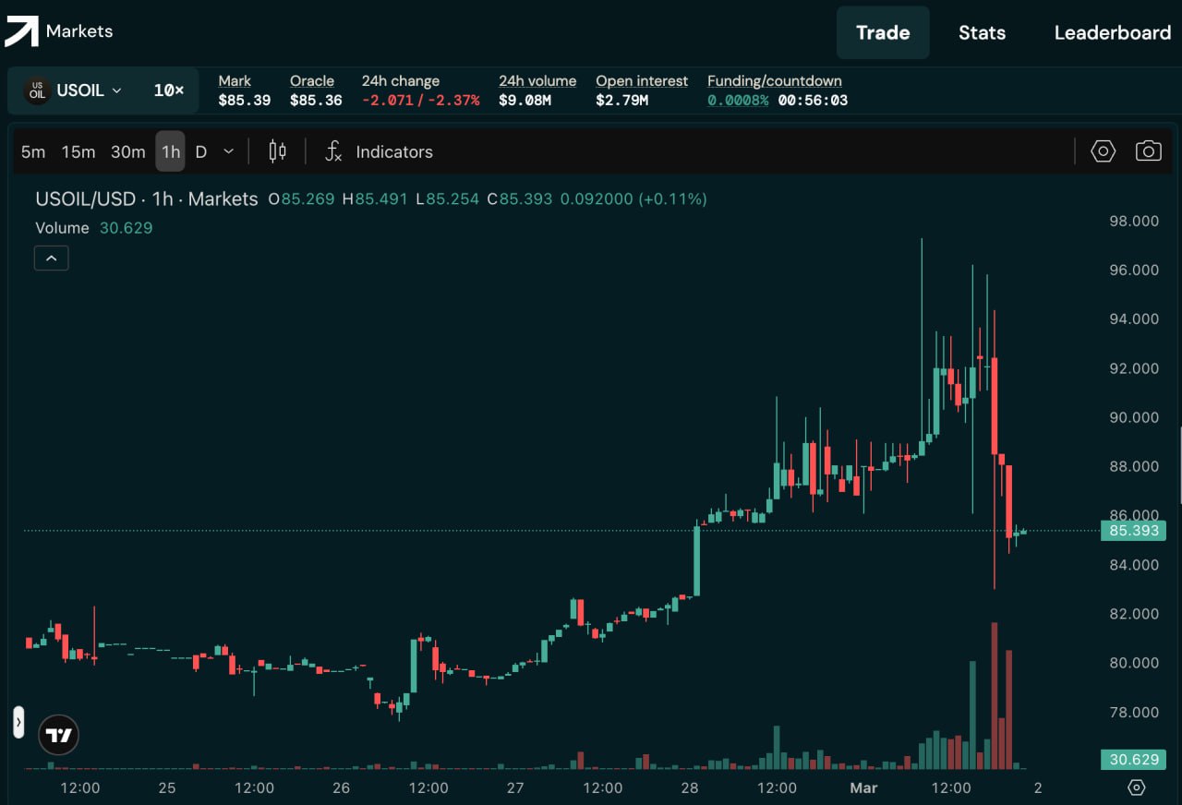Open the Indicators list
The image size is (1182, 805).
tap(394, 151)
